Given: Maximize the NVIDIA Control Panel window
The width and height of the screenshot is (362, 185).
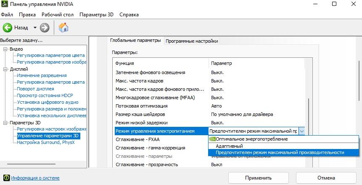Looking at the screenshot, I should pyautogui.click(x=334, y=4).
